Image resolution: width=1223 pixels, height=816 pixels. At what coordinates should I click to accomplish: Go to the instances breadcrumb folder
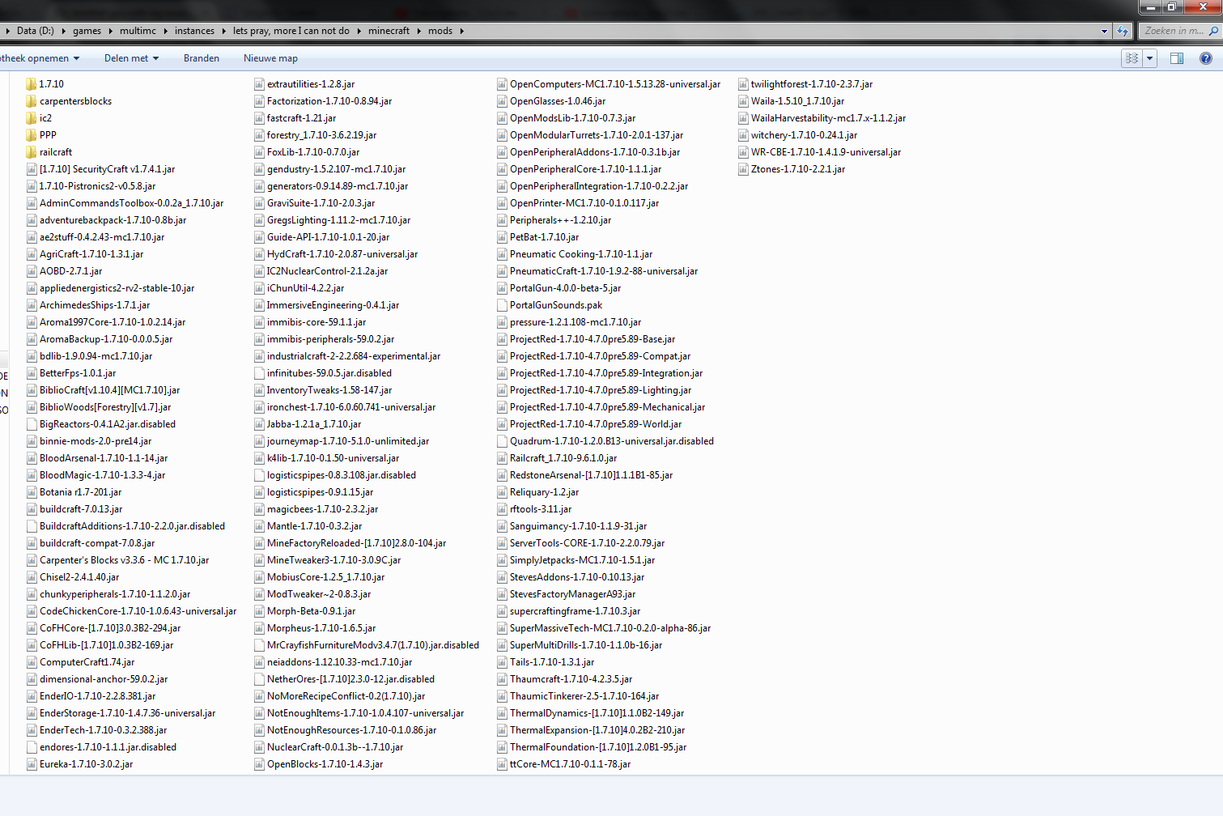[x=194, y=31]
